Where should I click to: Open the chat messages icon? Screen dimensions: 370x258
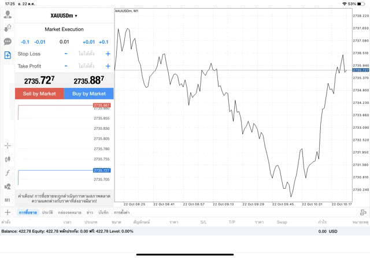[8, 42]
